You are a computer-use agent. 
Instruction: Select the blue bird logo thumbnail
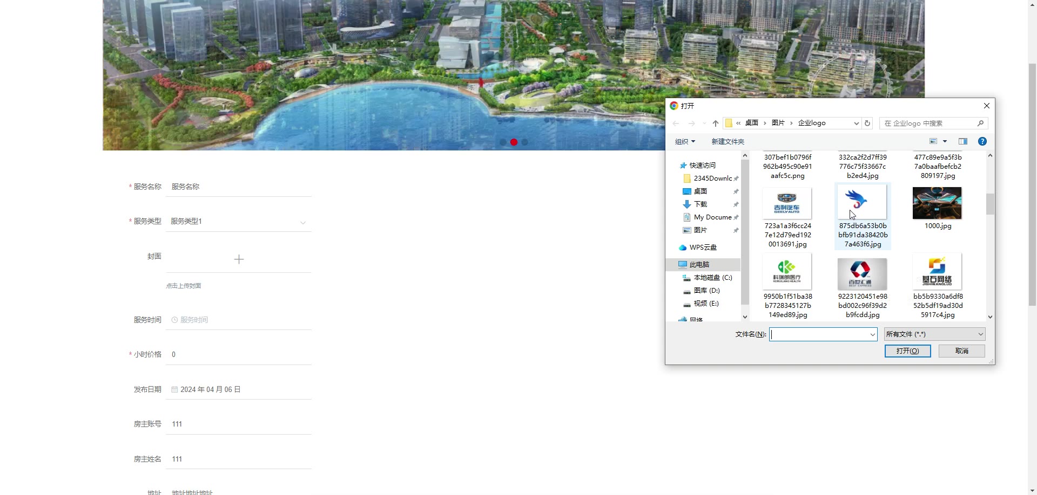click(x=862, y=202)
